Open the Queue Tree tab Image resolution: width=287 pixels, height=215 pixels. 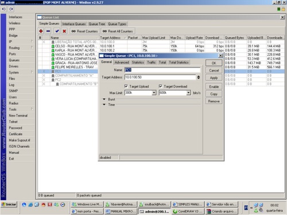pyautogui.click(x=97, y=24)
